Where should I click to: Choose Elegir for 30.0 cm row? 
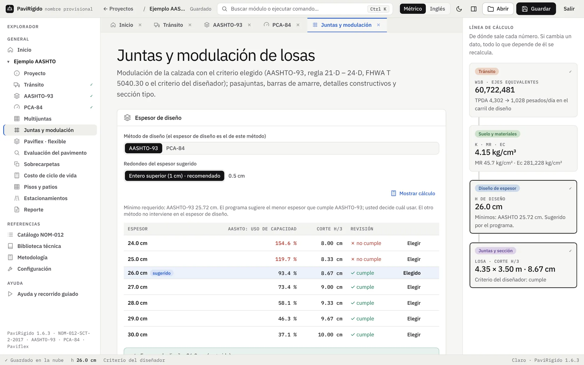tap(414, 335)
